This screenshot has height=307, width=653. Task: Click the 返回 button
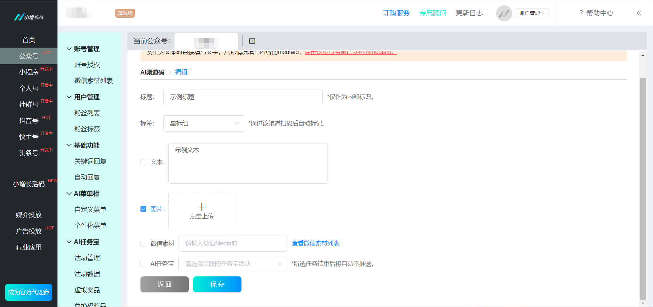pos(165,284)
